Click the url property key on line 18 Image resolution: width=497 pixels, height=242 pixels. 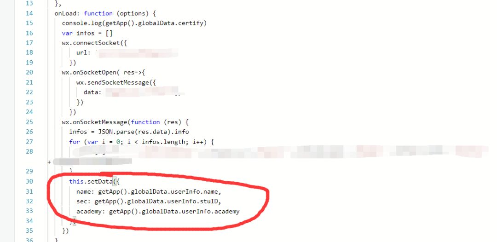click(x=82, y=52)
